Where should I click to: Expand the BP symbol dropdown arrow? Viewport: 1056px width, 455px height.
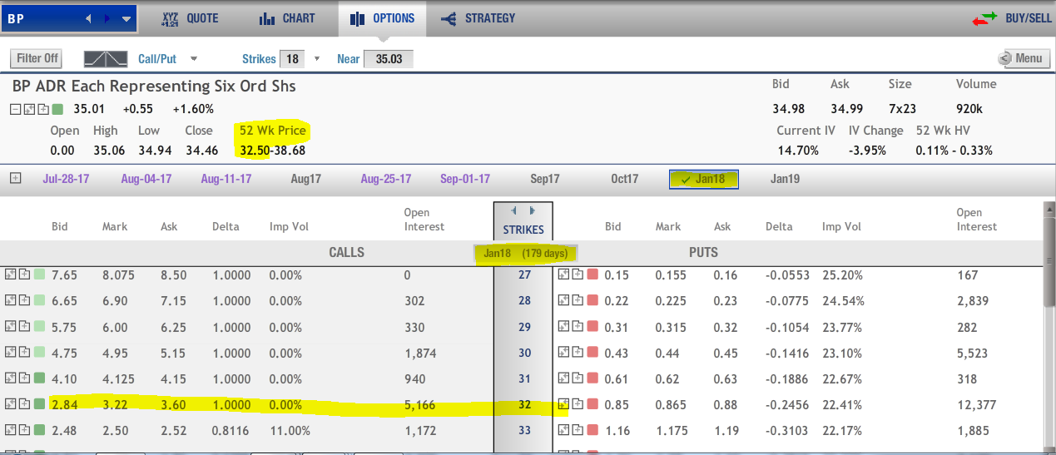click(x=126, y=18)
